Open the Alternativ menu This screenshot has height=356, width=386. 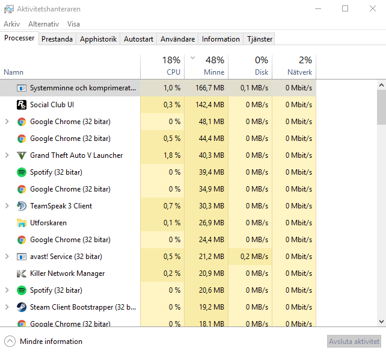(x=43, y=24)
